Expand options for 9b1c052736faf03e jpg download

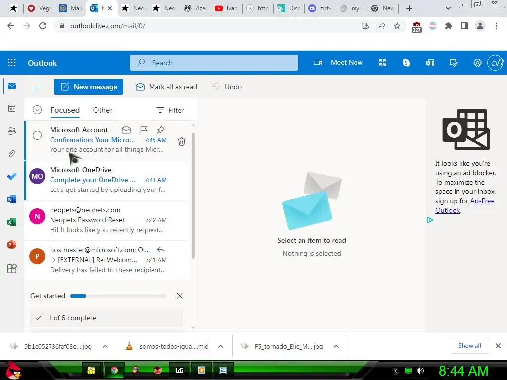tap(105, 346)
